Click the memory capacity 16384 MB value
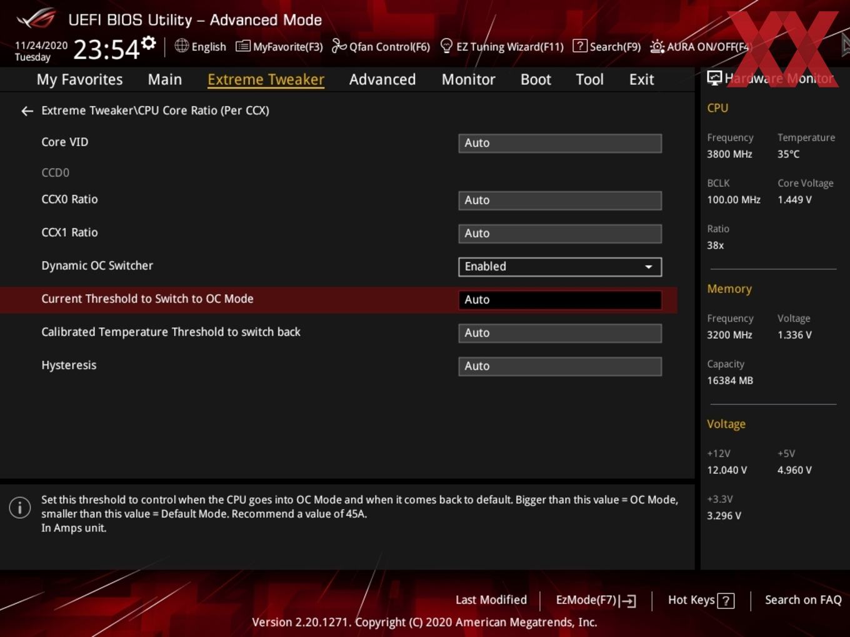Image resolution: width=850 pixels, height=637 pixels. [x=730, y=381]
